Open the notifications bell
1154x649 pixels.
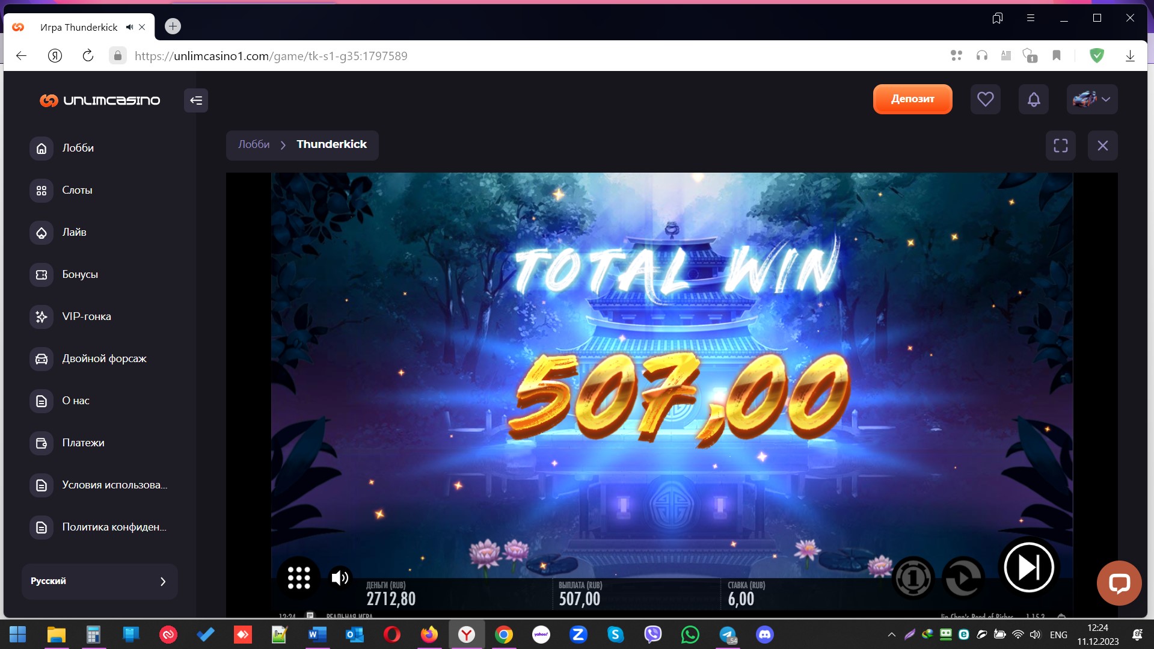(1034, 99)
